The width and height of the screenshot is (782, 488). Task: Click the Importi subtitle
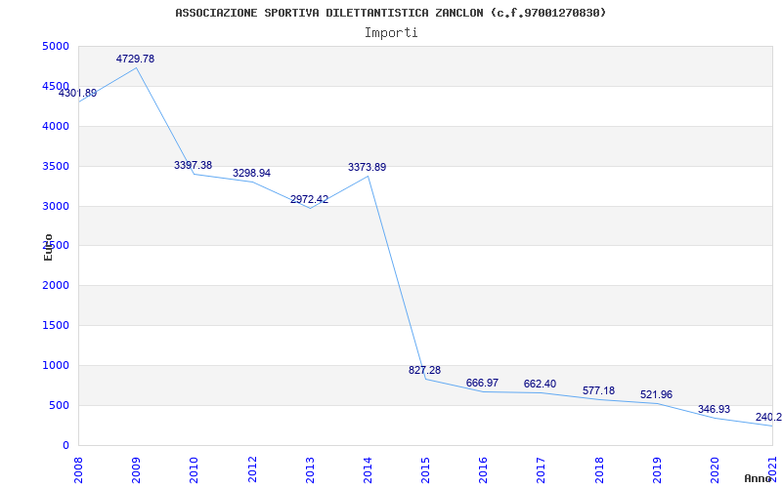pyautogui.click(x=391, y=33)
